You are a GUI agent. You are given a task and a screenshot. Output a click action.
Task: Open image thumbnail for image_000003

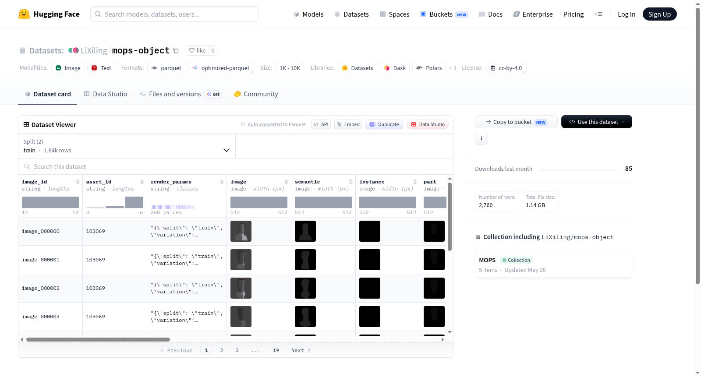click(x=241, y=317)
